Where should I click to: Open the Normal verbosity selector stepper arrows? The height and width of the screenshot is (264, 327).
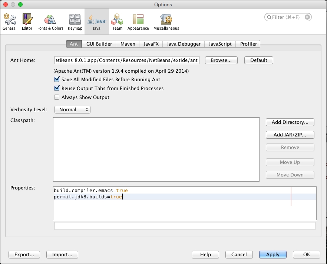86,109
